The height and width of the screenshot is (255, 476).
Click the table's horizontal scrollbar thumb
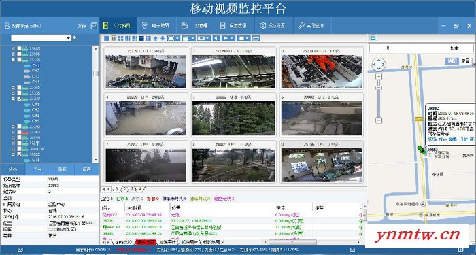[292, 242]
